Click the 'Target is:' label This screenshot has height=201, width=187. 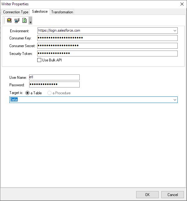pyautogui.click(x=16, y=93)
